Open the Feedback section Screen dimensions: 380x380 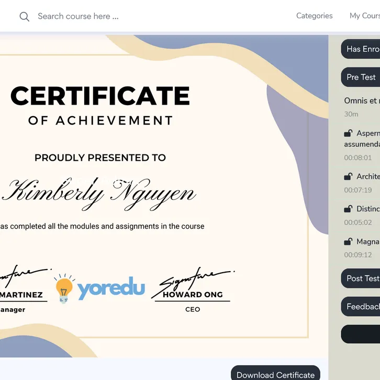coord(361,306)
